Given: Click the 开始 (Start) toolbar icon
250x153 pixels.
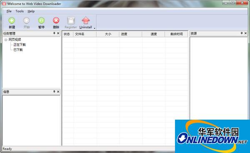Looking at the screenshot, I should [27, 20].
